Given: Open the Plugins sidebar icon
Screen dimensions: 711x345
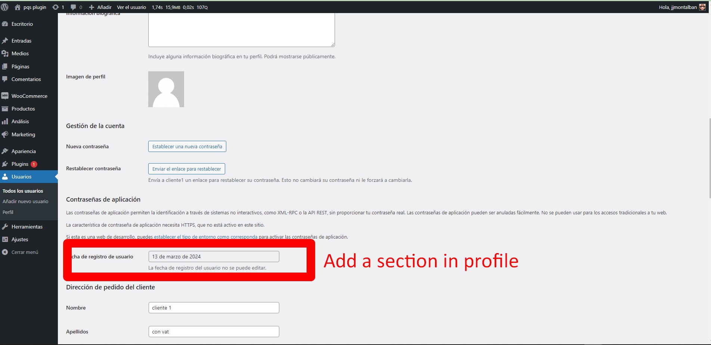Looking at the screenshot, I should click(x=5, y=164).
